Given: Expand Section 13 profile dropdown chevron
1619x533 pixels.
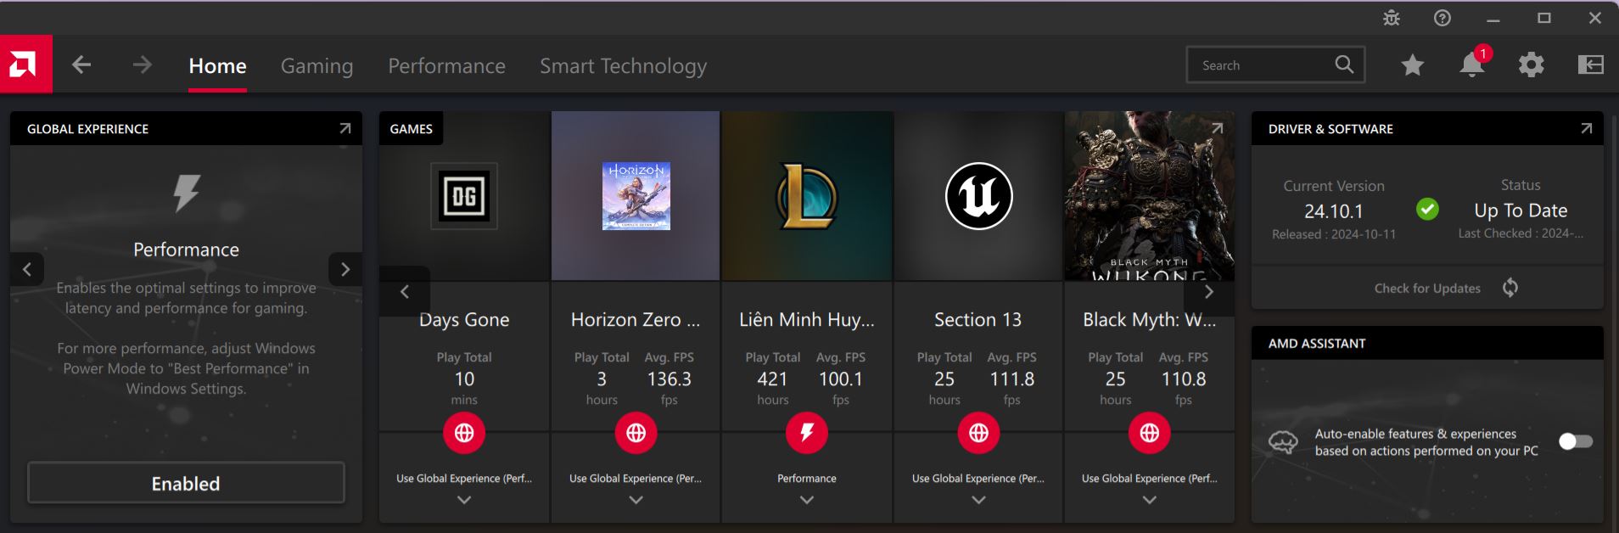Looking at the screenshot, I should [x=978, y=500].
